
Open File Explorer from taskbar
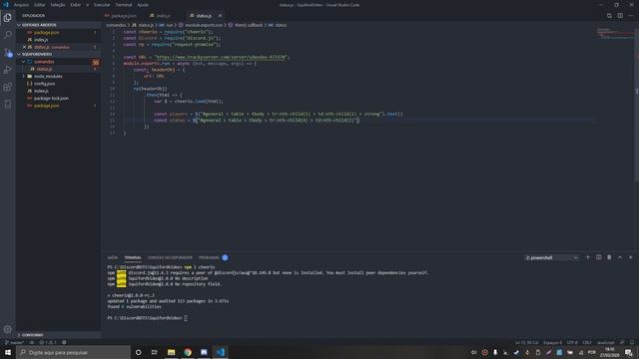coord(171,352)
